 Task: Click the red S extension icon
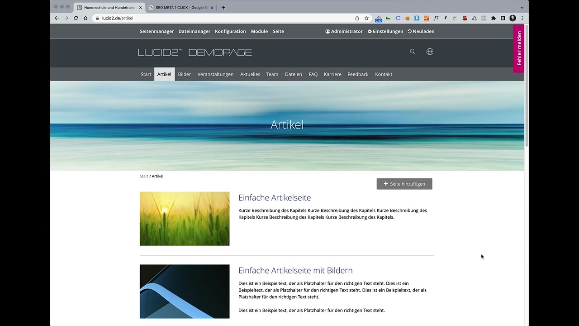pos(465,18)
